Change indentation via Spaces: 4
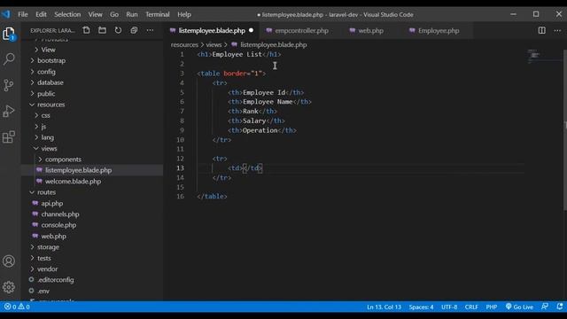 (x=422, y=307)
